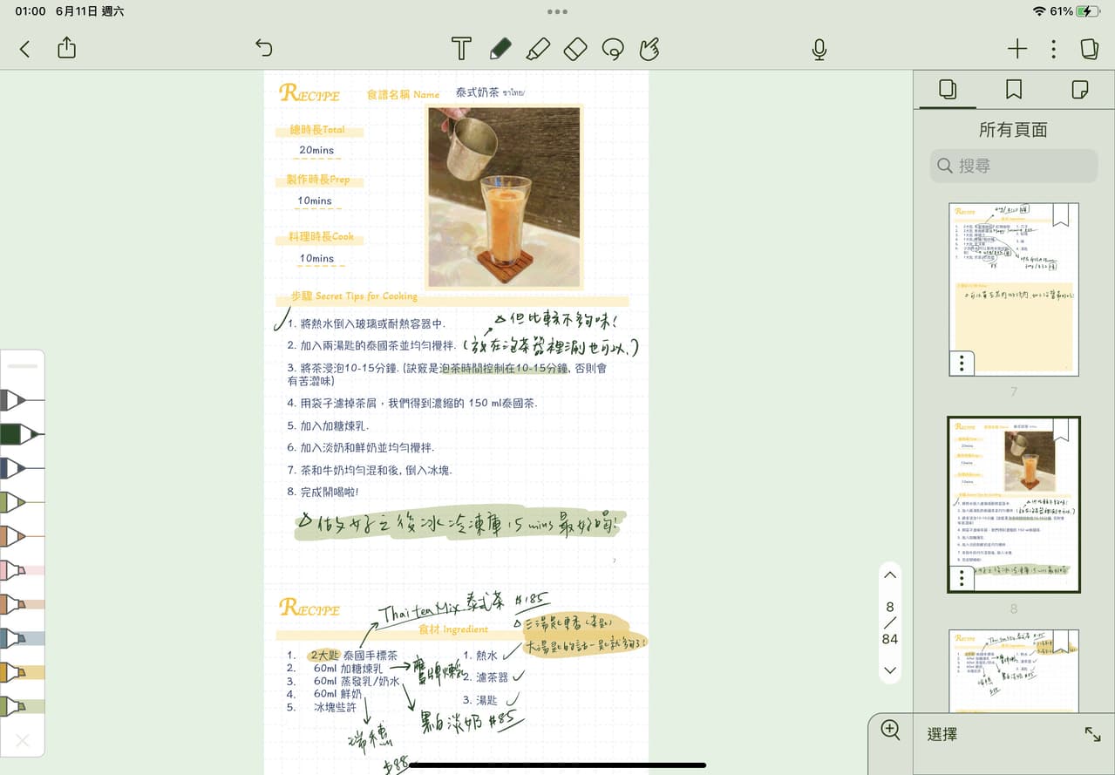Open the up chevron to jump back pages
Viewport: 1115px width, 775px height.
coord(889,574)
